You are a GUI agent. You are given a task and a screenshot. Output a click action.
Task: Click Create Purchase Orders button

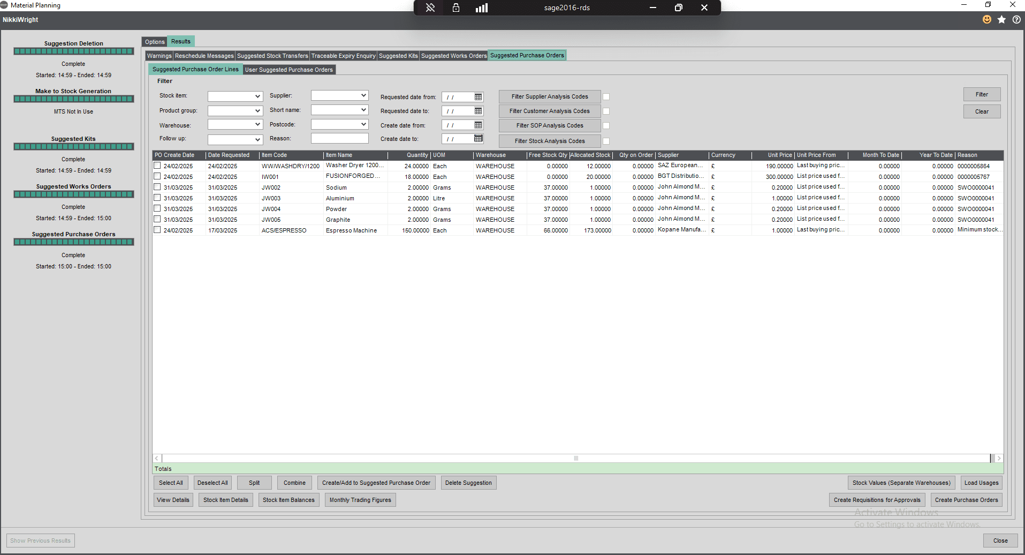pyautogui.click(x=966, y=500)
